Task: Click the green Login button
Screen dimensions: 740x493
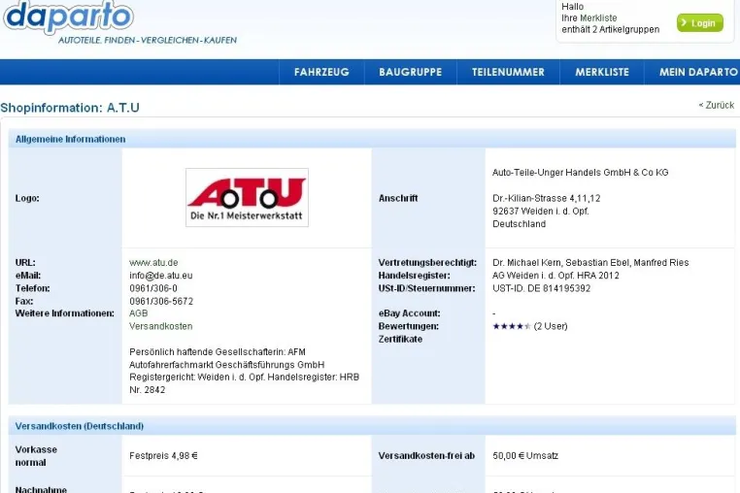Action: 700,22
